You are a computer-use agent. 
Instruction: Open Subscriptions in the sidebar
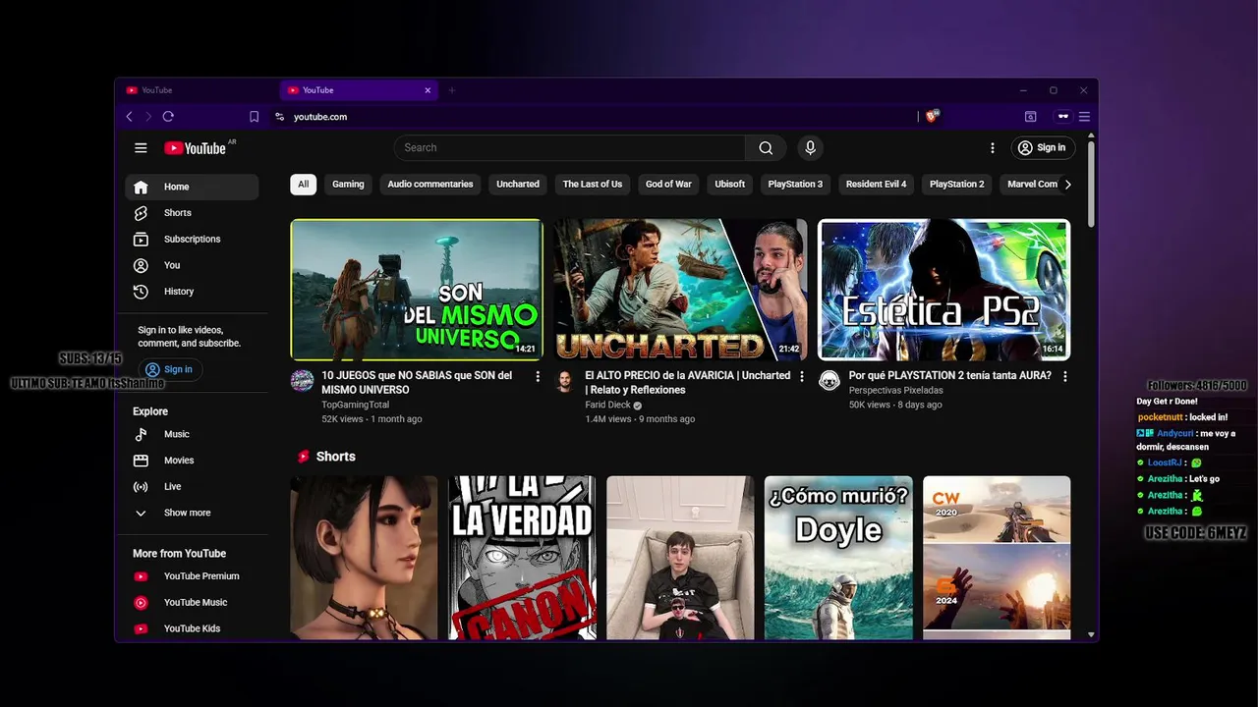[192, 240]
